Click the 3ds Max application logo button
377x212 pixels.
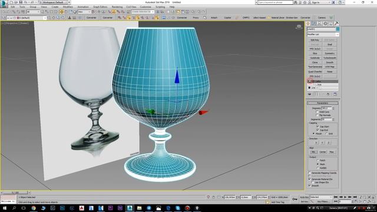coord(4,4)
